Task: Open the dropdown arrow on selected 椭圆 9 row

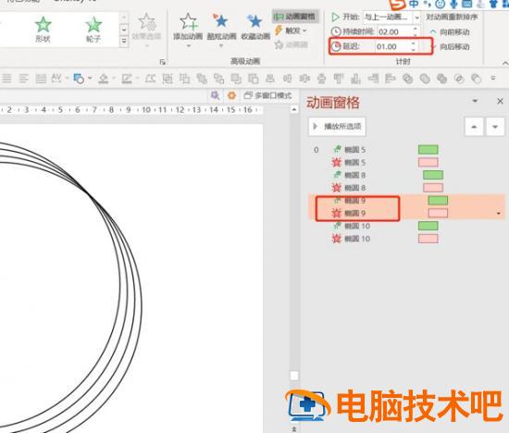Action: pos(499,213)
